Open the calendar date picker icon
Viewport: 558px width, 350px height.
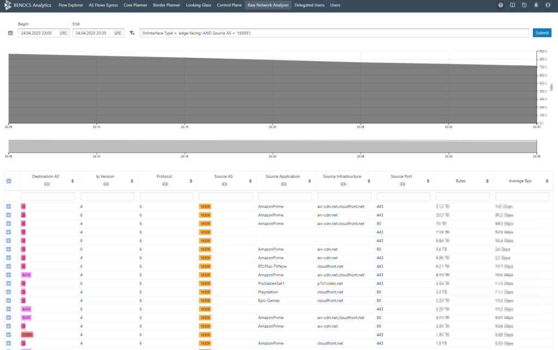click(x=10, y=33)
